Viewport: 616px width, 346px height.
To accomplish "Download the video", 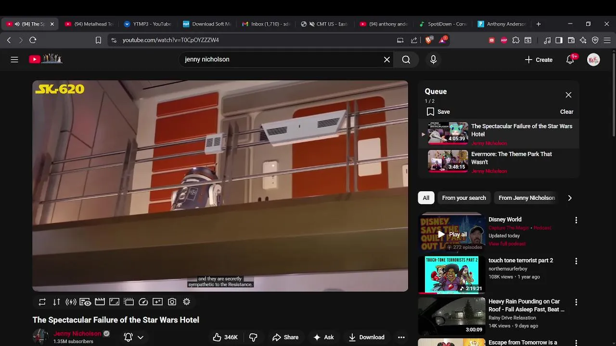I will point(367,337).
